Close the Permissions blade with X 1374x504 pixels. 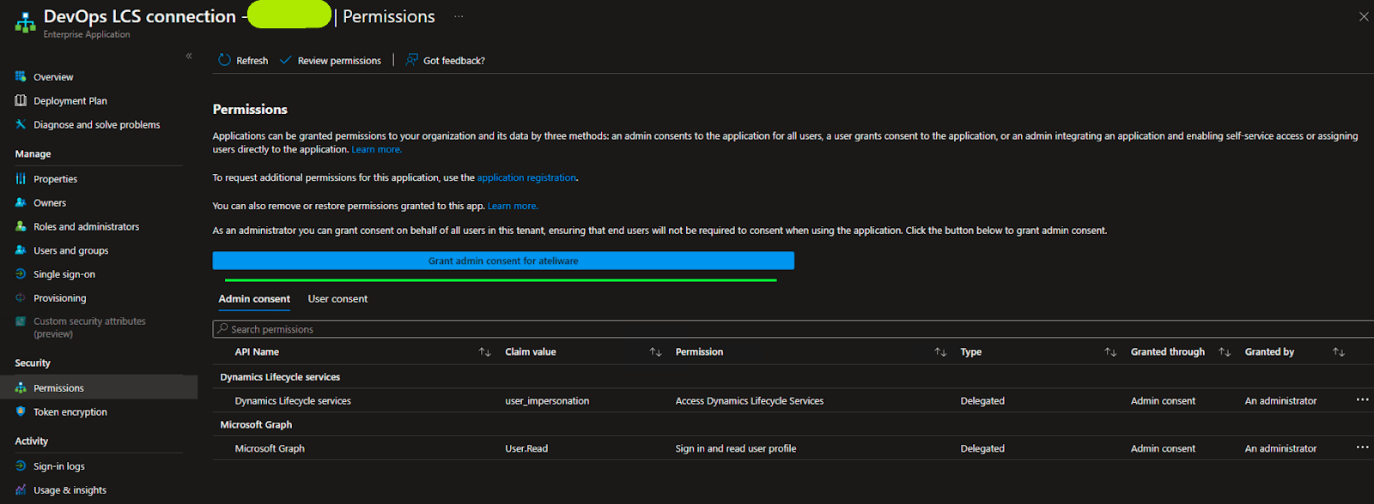pos(1364,16)
